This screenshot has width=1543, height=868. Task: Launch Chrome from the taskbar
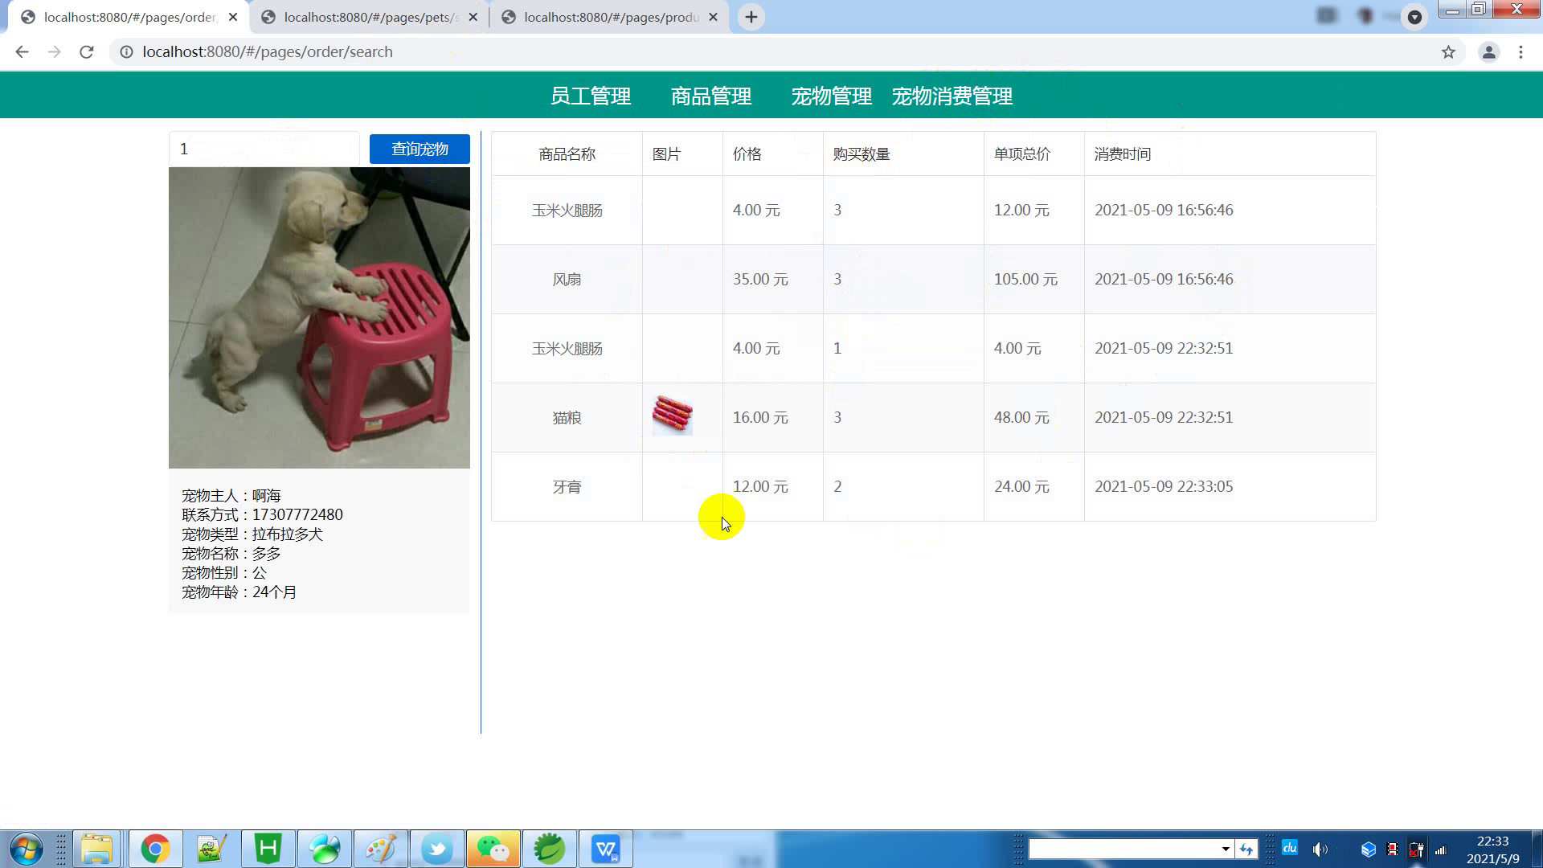tap(155, 849)
